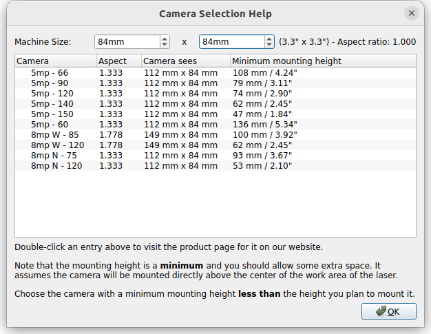Increase machine height with up arrow
Viewport: 431px width, 334px height.
click(x=269, y=39)
